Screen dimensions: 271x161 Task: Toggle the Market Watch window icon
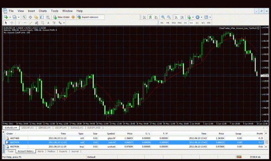24,17
